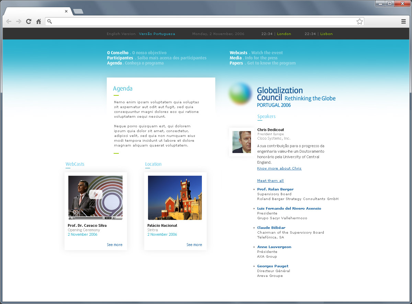Click the search magnifier icon in the address bar
The image size is (412, 304).
click(x=49, y=21)
